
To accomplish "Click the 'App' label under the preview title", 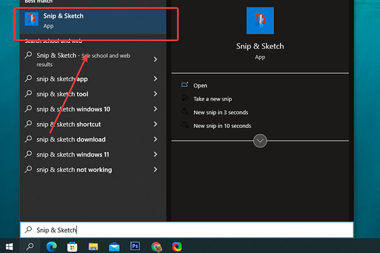I will (260, 57).
